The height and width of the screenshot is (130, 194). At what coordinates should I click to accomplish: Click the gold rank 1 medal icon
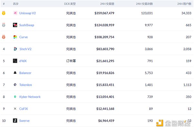4,13
